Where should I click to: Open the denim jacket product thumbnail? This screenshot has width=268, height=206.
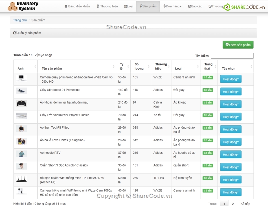pyautogui.click(x=21, y=104)
